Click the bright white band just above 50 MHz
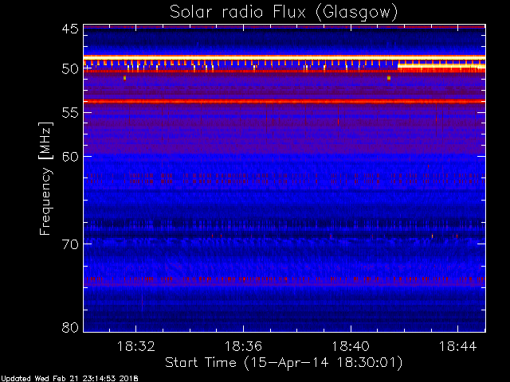The height and width of the screenshot is (382, 510). (x=284, y=57)
